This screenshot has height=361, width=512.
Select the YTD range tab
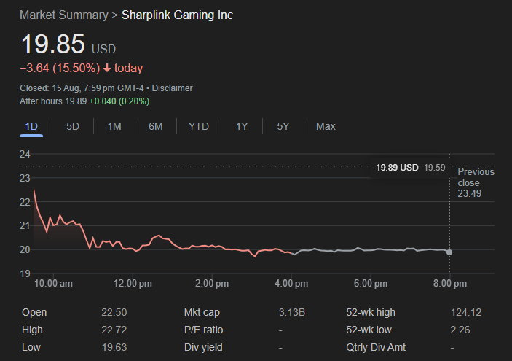pos(199,126)
